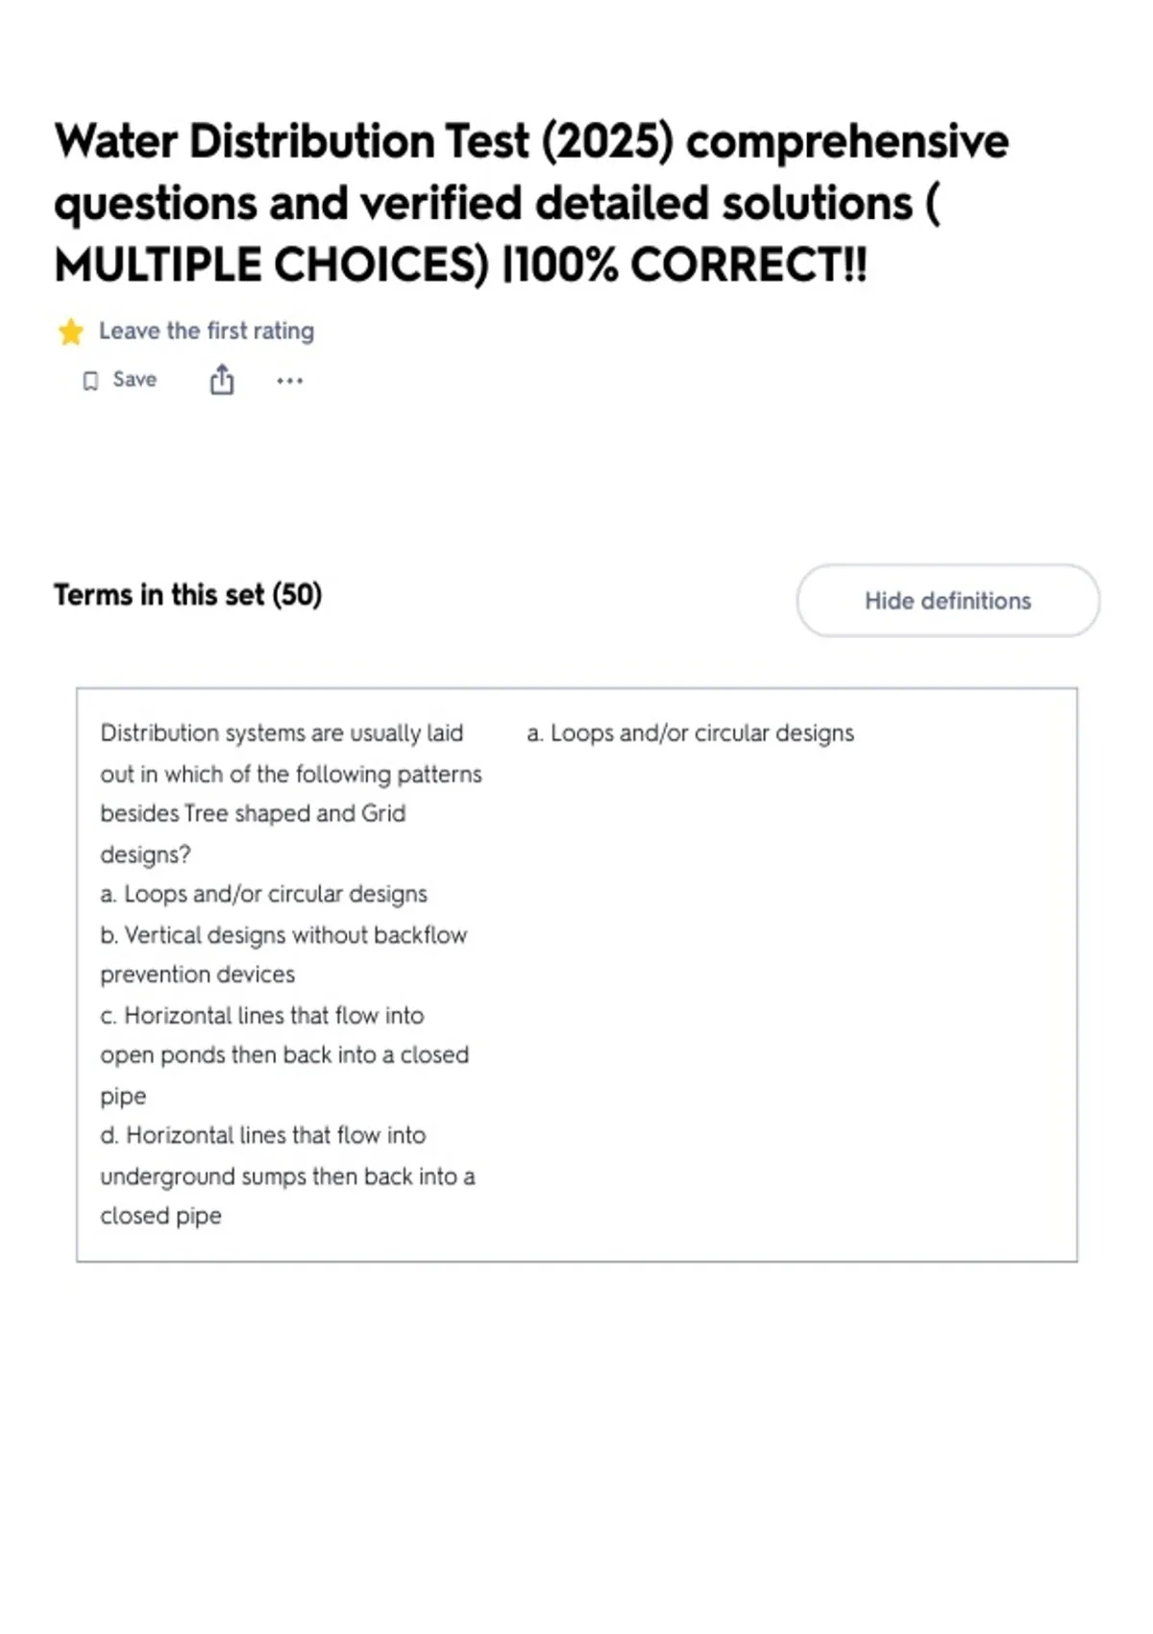Viewport: 1153px width, 1634px height.
Task: Click the Save label text
Action: (x=135, y=380)
